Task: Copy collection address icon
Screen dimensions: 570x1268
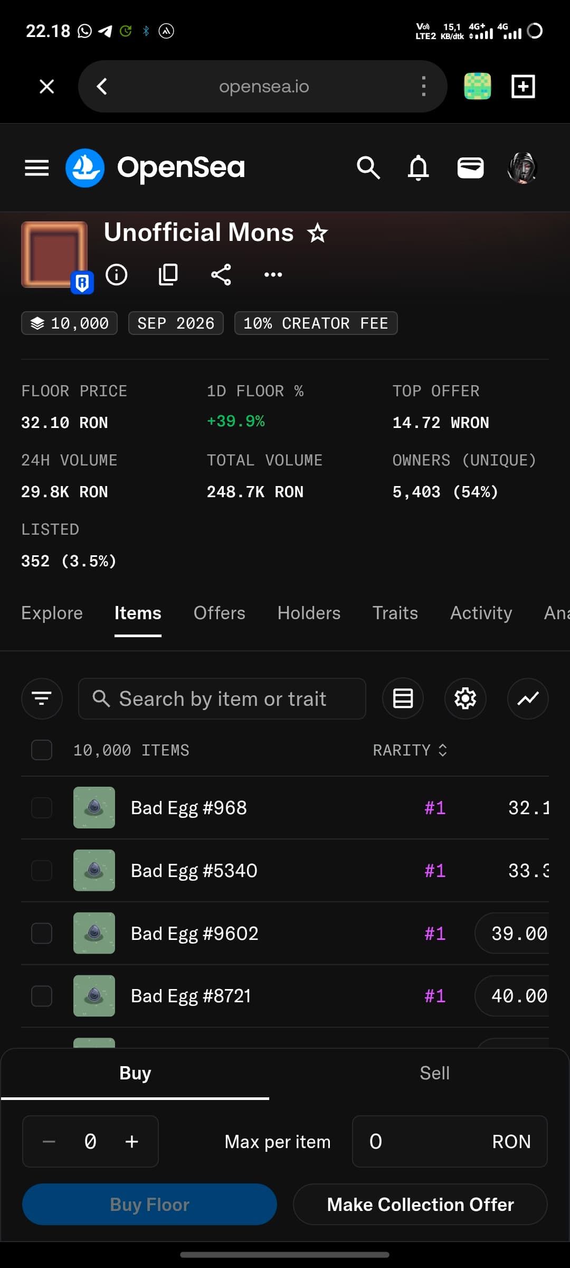Action: click(168, 274)
